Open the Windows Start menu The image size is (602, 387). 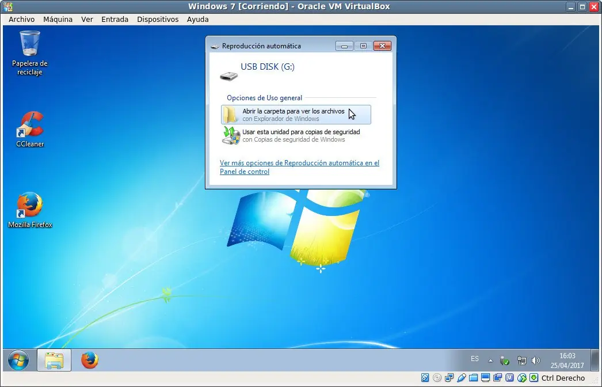pyautogui.click(x=18, y=360)
